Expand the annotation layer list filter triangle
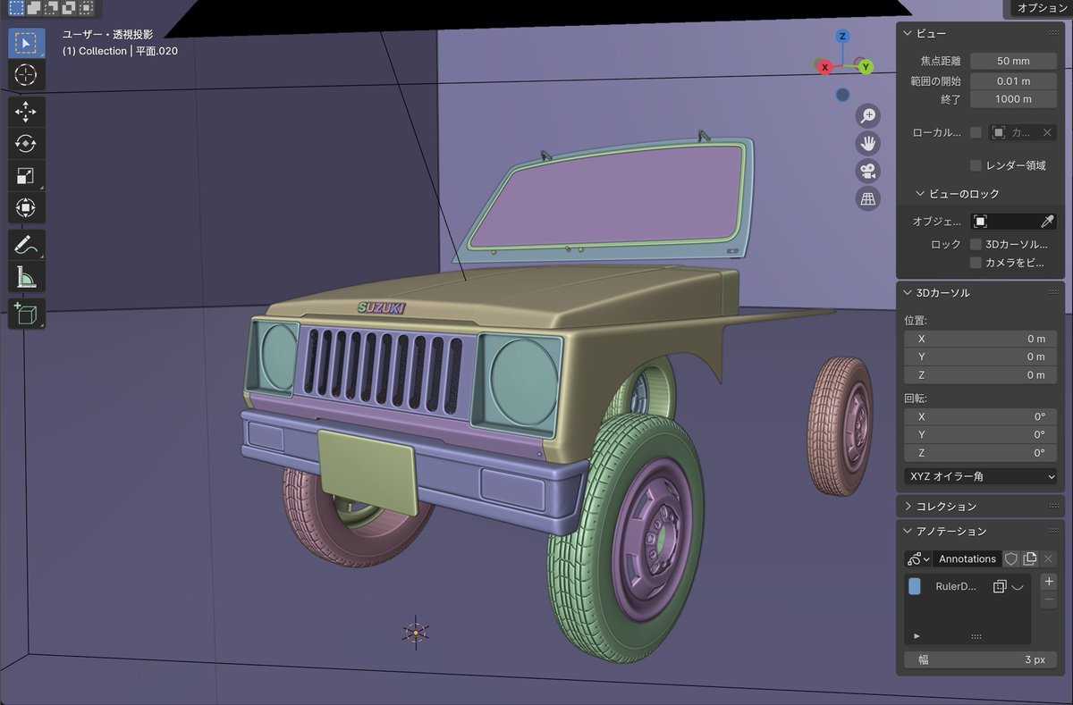Viewport: 1073px width, 705px height. point(917,636)
